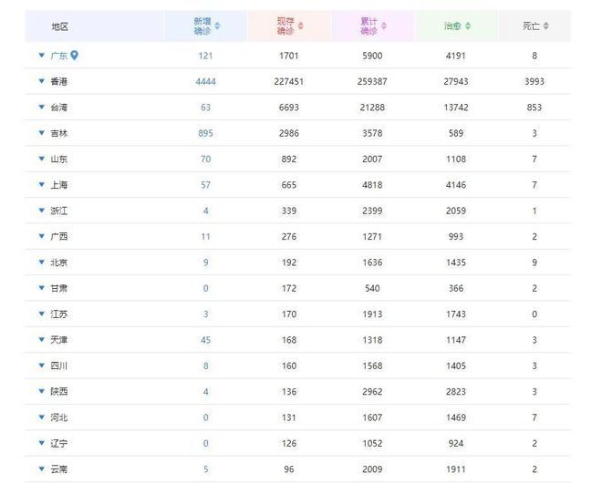Sort table by 治愈 sort arrows
The image size is (602, 484).
point(467,26)
